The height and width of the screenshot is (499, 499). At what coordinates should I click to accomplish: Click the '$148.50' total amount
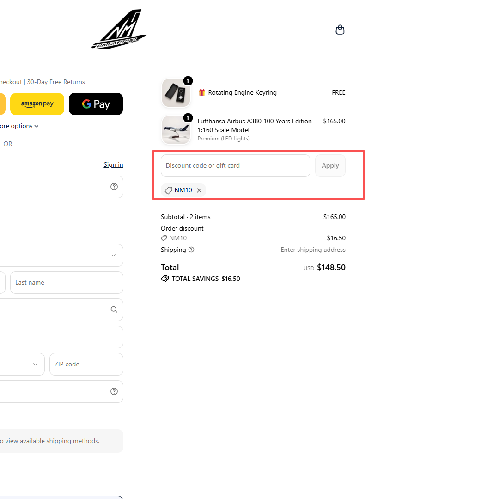tap(331, 268)
